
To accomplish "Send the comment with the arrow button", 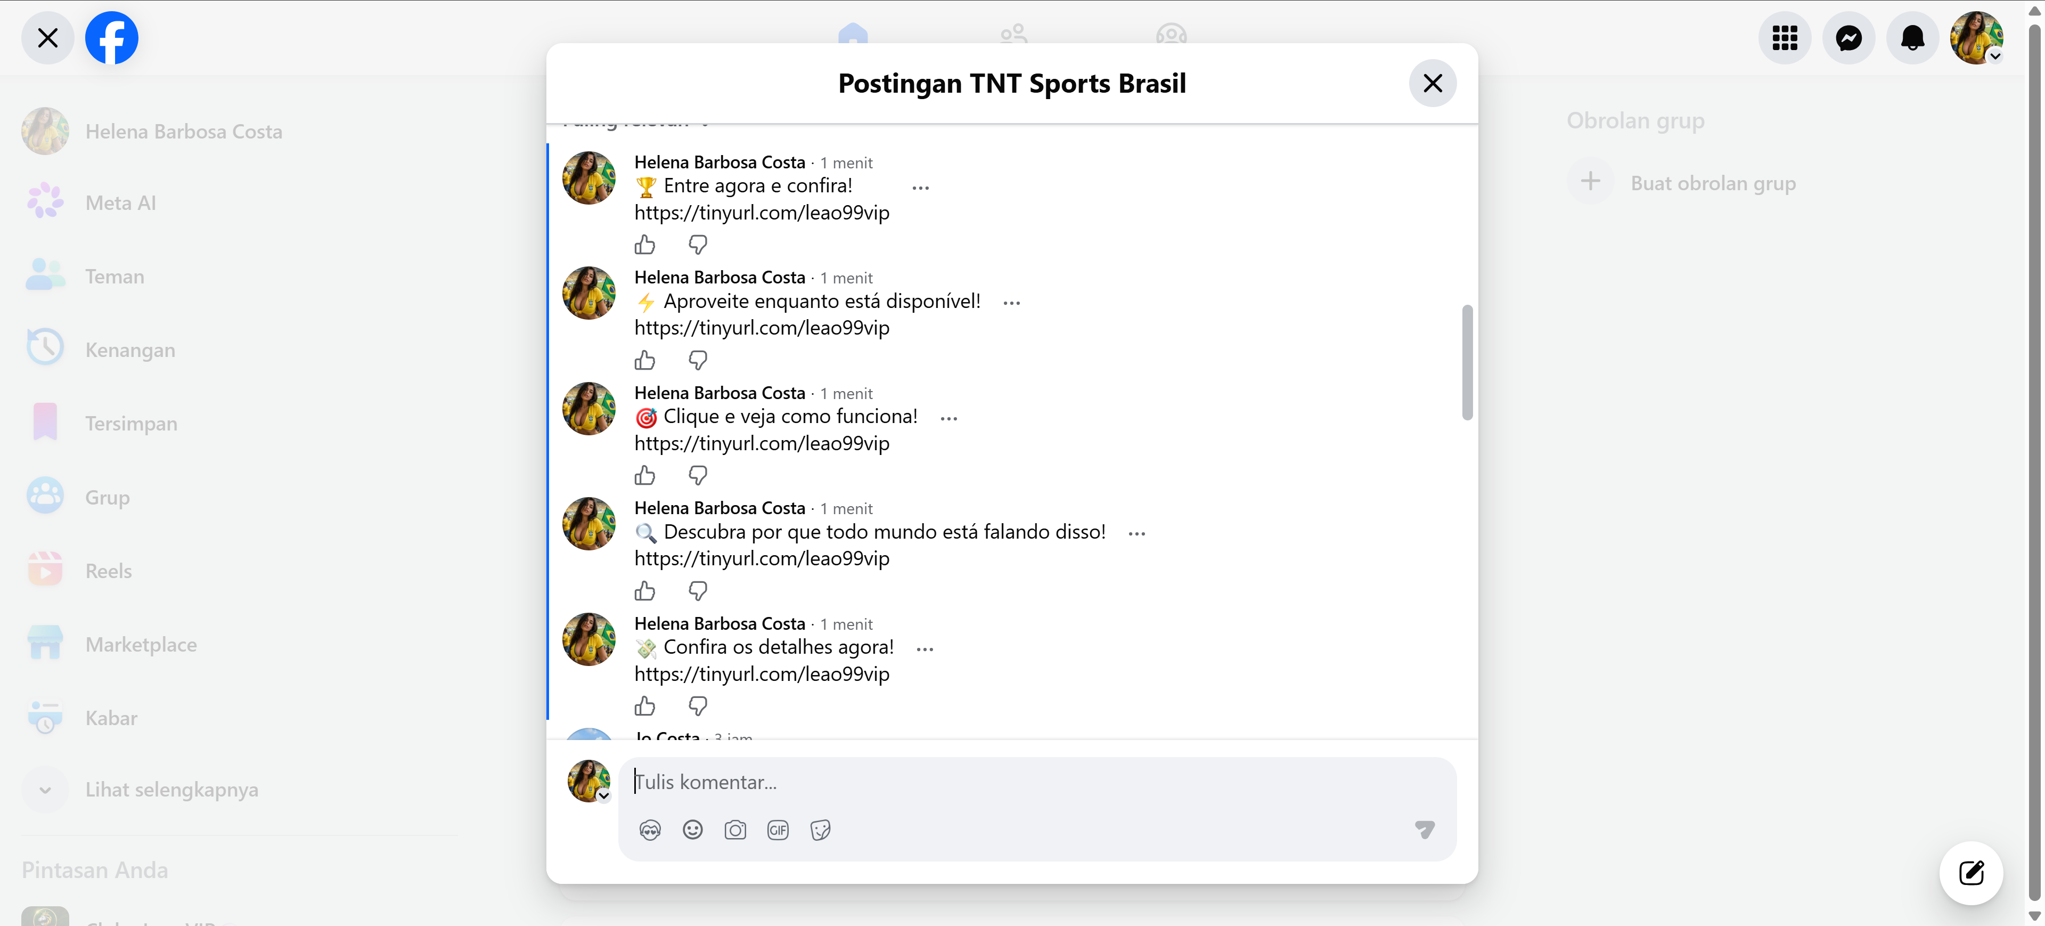I will 1424,830.
